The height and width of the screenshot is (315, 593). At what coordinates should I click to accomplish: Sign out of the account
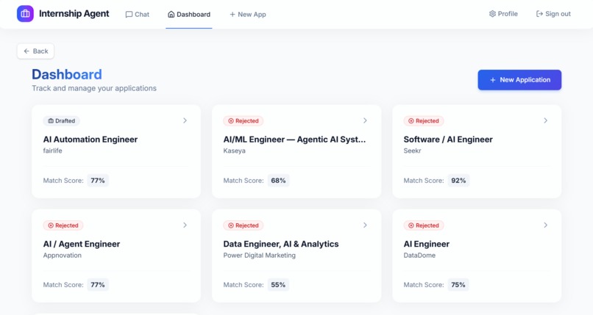tap(553, 14)
